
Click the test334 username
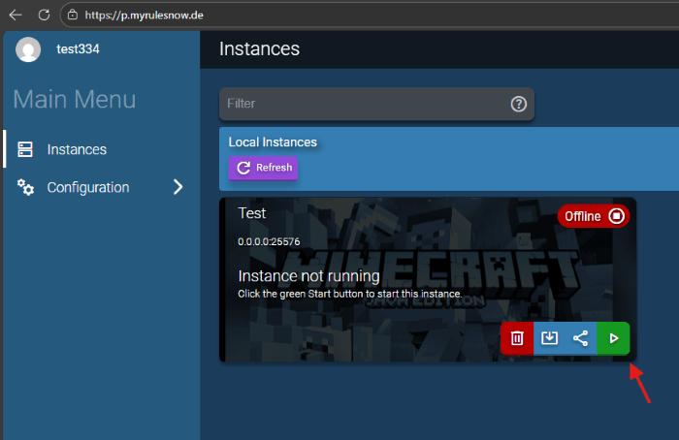(x=79, y=49)
